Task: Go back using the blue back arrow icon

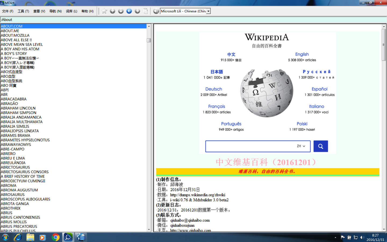Action: [129, 11]
